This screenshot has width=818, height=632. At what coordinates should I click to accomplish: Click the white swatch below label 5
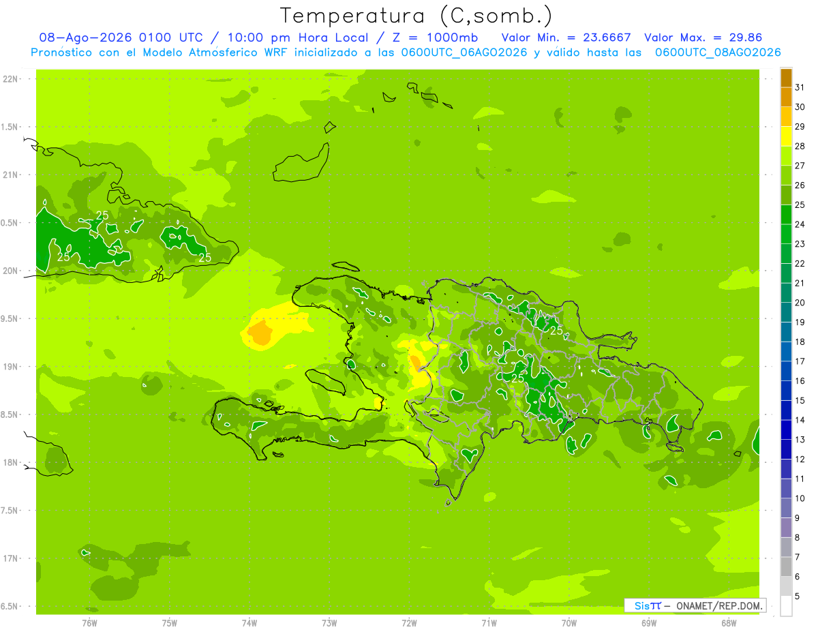coord(786,606)
